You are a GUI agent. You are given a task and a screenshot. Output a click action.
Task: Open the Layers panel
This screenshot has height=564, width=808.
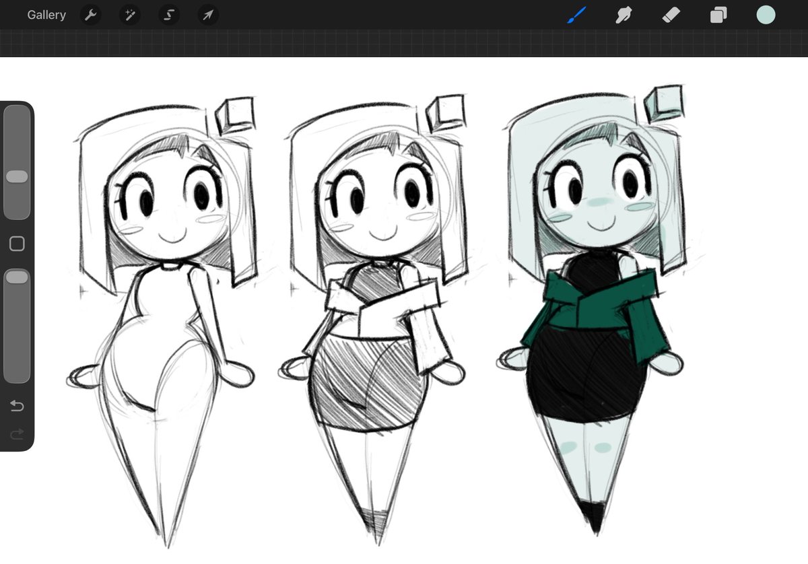718,15
